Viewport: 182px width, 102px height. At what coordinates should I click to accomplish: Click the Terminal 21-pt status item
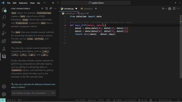[x=165, y=100]
